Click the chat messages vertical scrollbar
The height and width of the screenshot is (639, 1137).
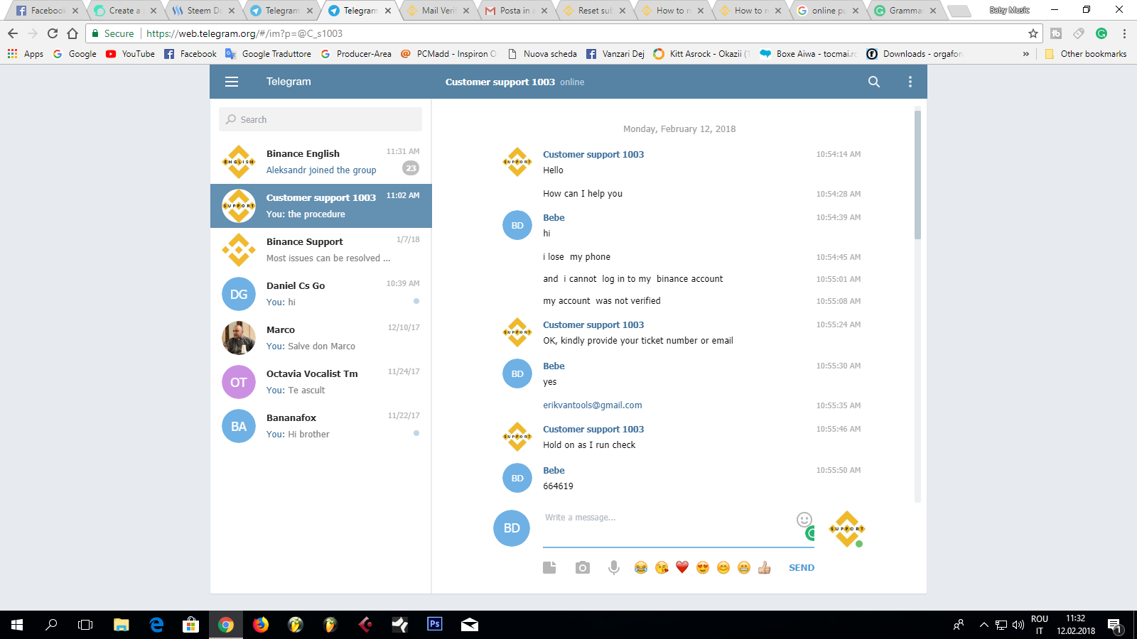coord(917,175)
